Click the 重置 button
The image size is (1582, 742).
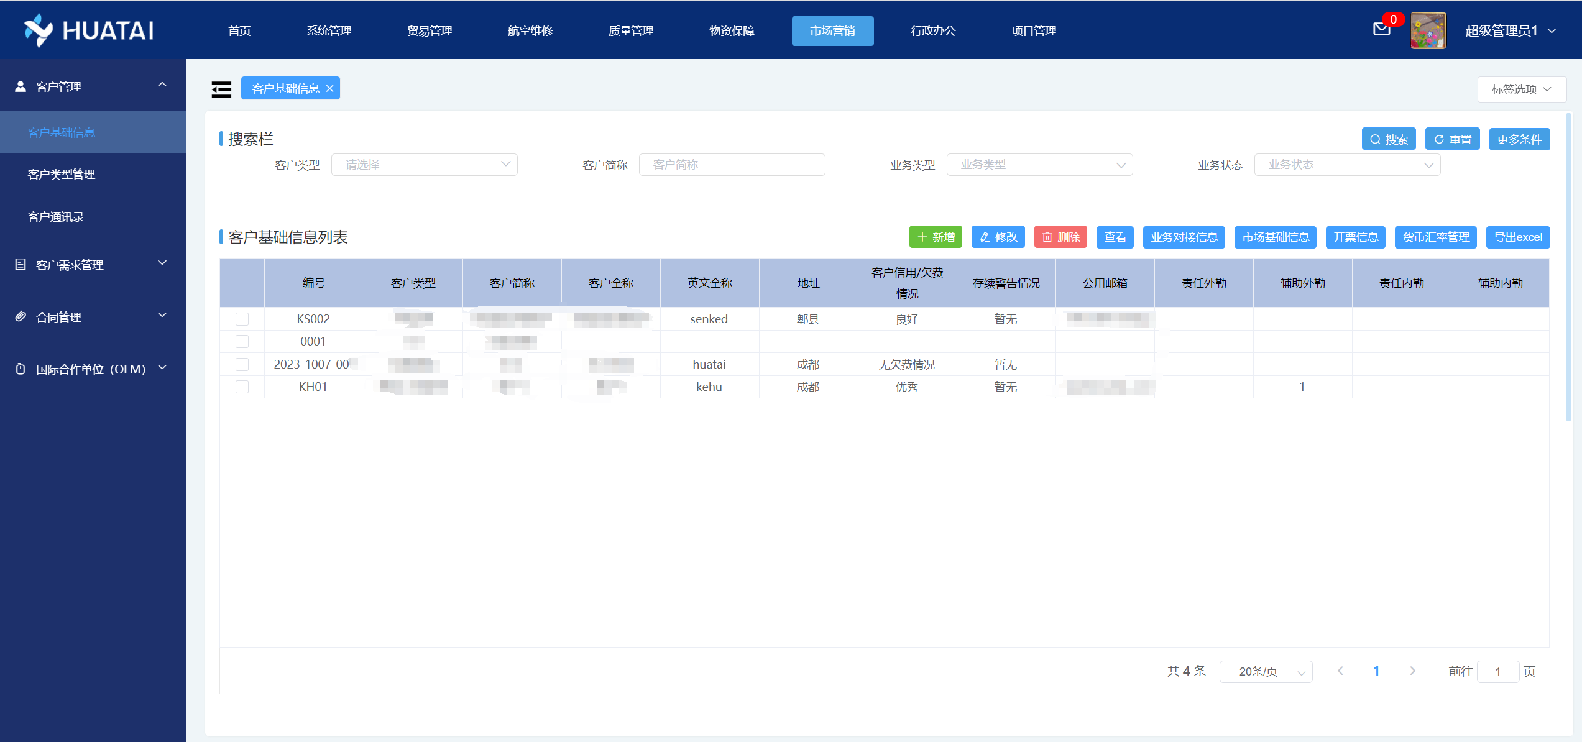pyautogui.click(x=1453, y=139)
